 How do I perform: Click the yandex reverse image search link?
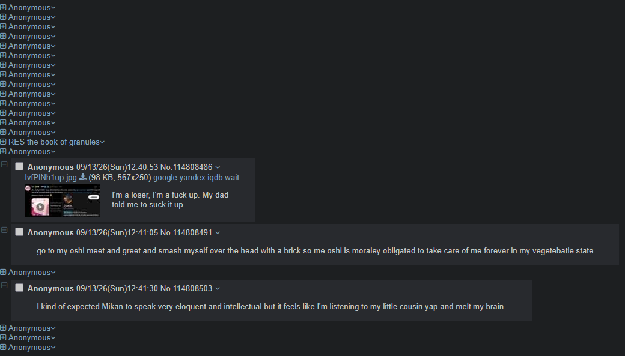(x=192, y=178)
